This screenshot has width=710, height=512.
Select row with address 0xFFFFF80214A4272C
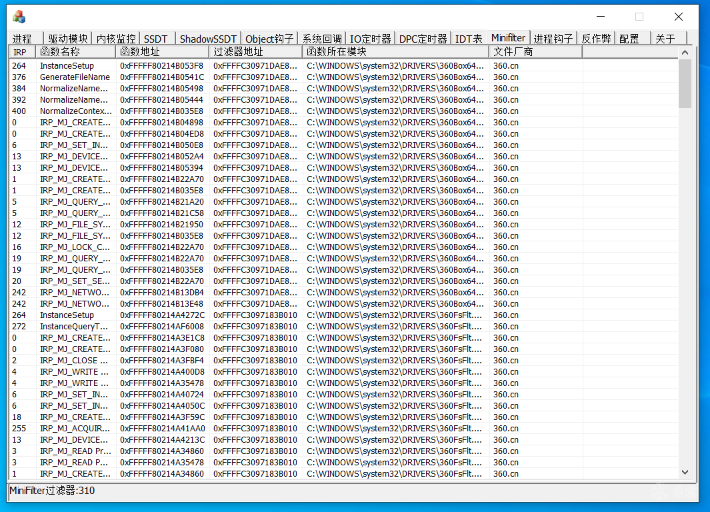(343, 315)
